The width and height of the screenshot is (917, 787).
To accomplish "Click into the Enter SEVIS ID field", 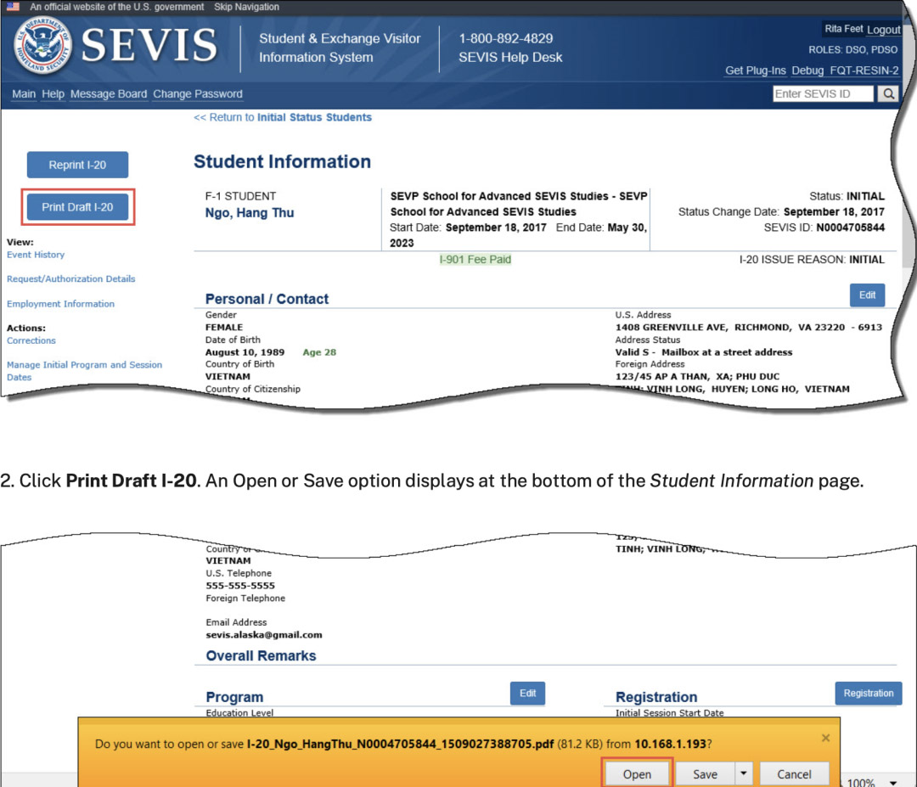I will [823, 93].
